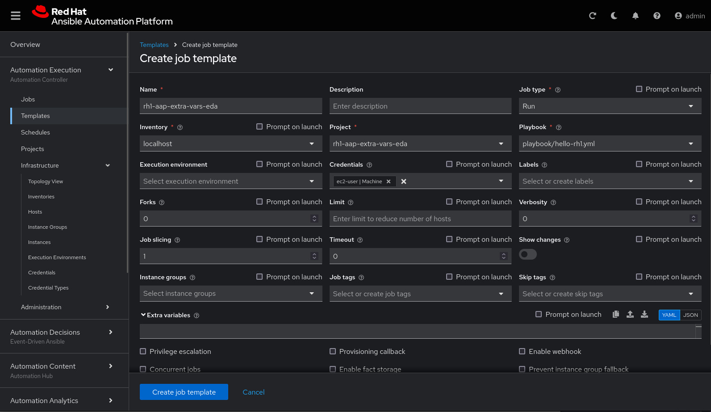Switch extra variables to YAML

pos(669,315)
